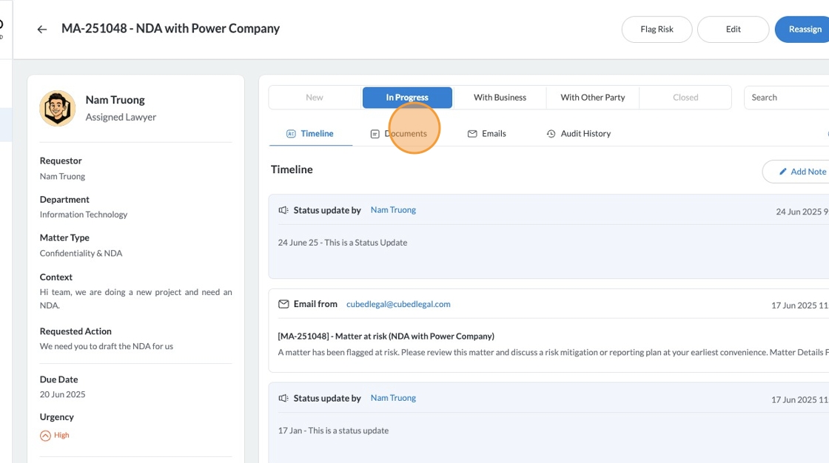829x463 pixels.
Task: Click the megaphone icon on 17 Jan status update
Action: pyautogui.click(x=283, y=398)
